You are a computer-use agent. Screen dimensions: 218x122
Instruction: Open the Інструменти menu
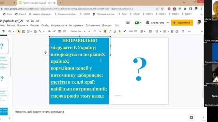tap(76, 25)
